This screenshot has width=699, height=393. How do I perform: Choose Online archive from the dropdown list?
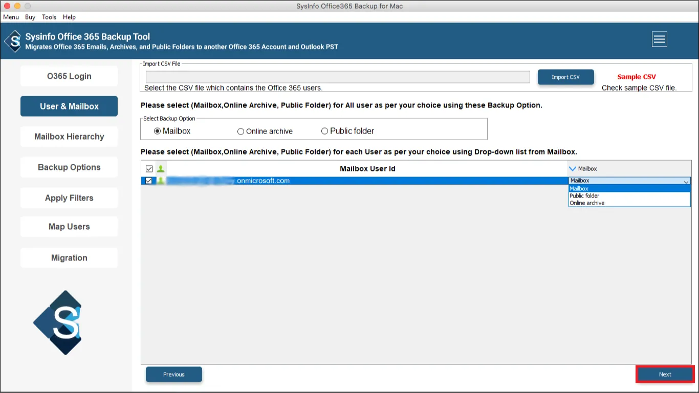tap(629, 203)
